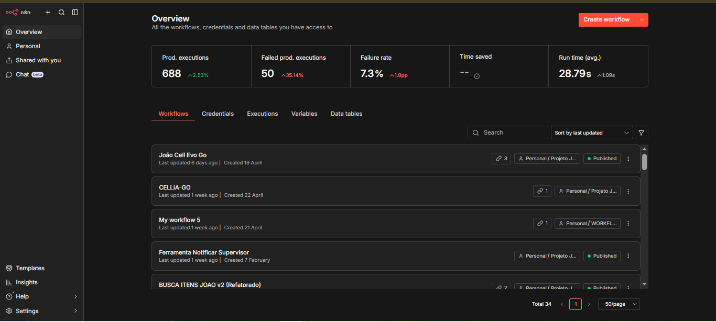Open three-dot menu for CELLIA-GO workflow
This screenshot has height=322, width=716.
[x=628, y=191]
